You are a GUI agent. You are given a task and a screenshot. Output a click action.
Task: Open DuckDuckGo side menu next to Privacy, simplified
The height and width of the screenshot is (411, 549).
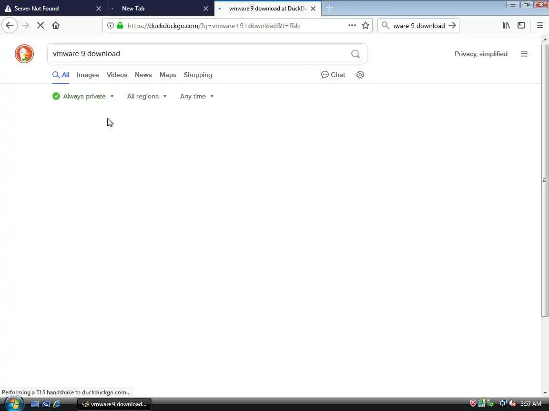coord(524,54)
